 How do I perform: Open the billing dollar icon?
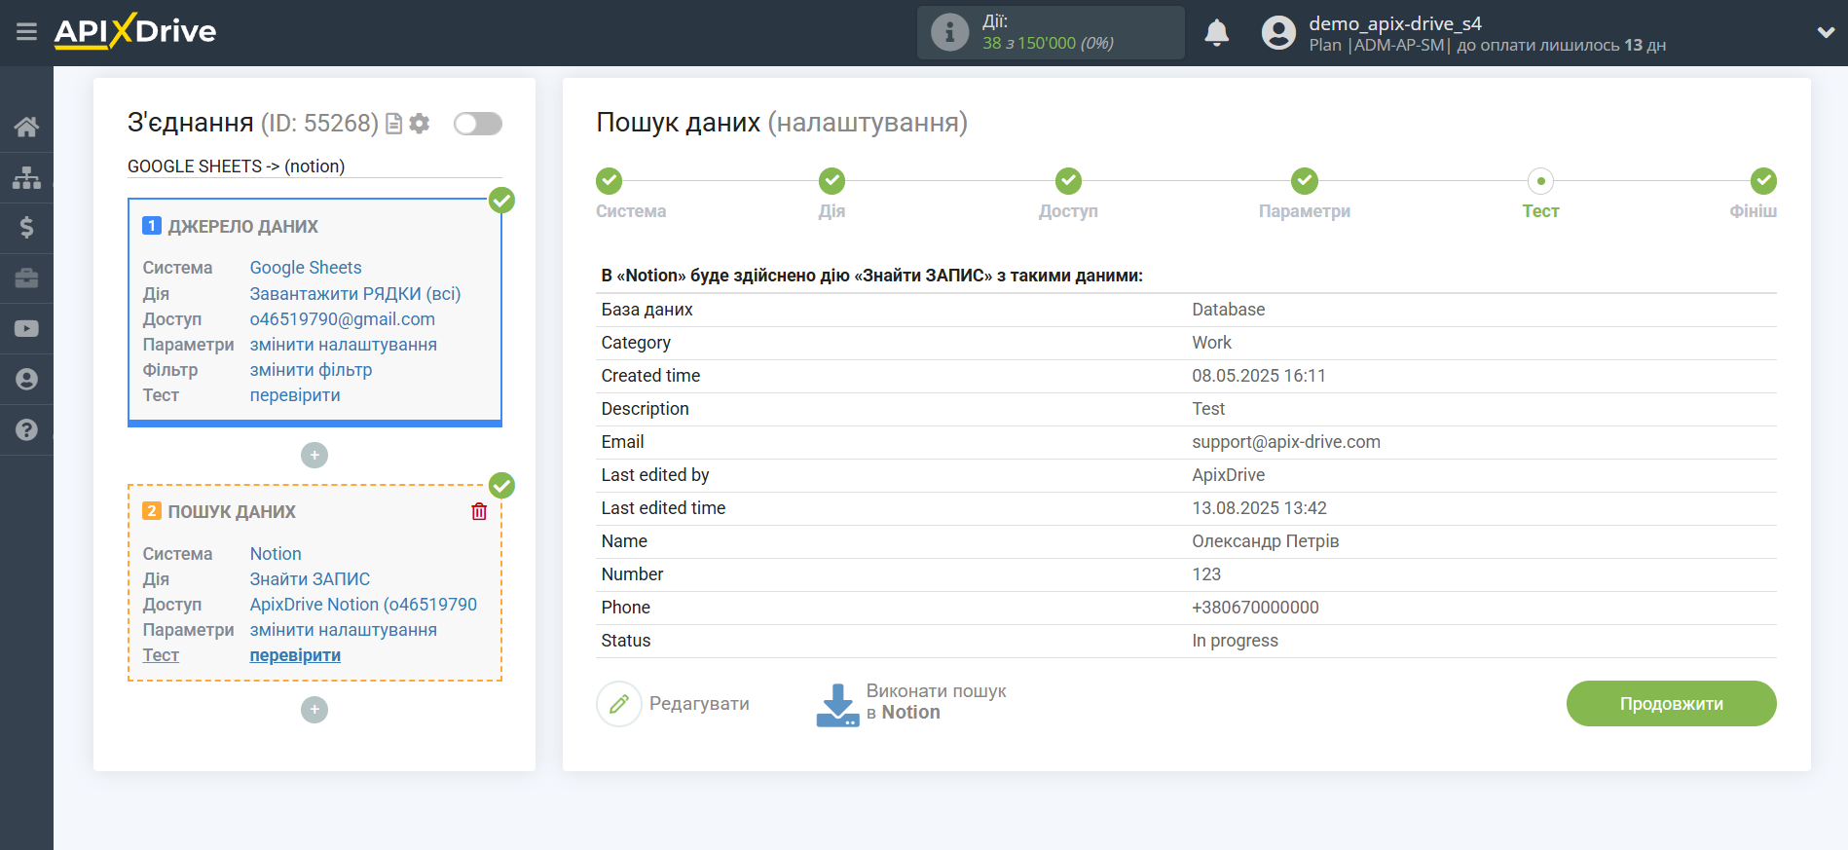click(x=26, y=228)
